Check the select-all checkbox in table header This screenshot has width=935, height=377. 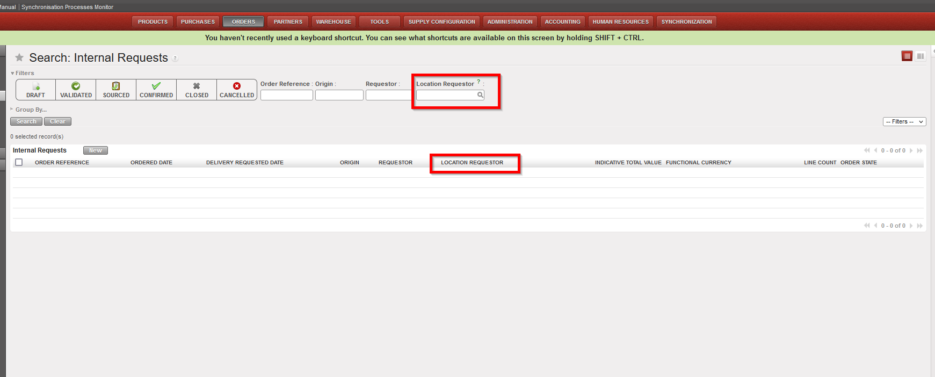pyautogui.click(x=19, y=162)
